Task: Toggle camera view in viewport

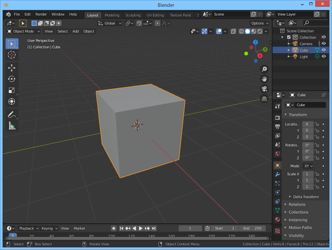Action: pos(264,88)
